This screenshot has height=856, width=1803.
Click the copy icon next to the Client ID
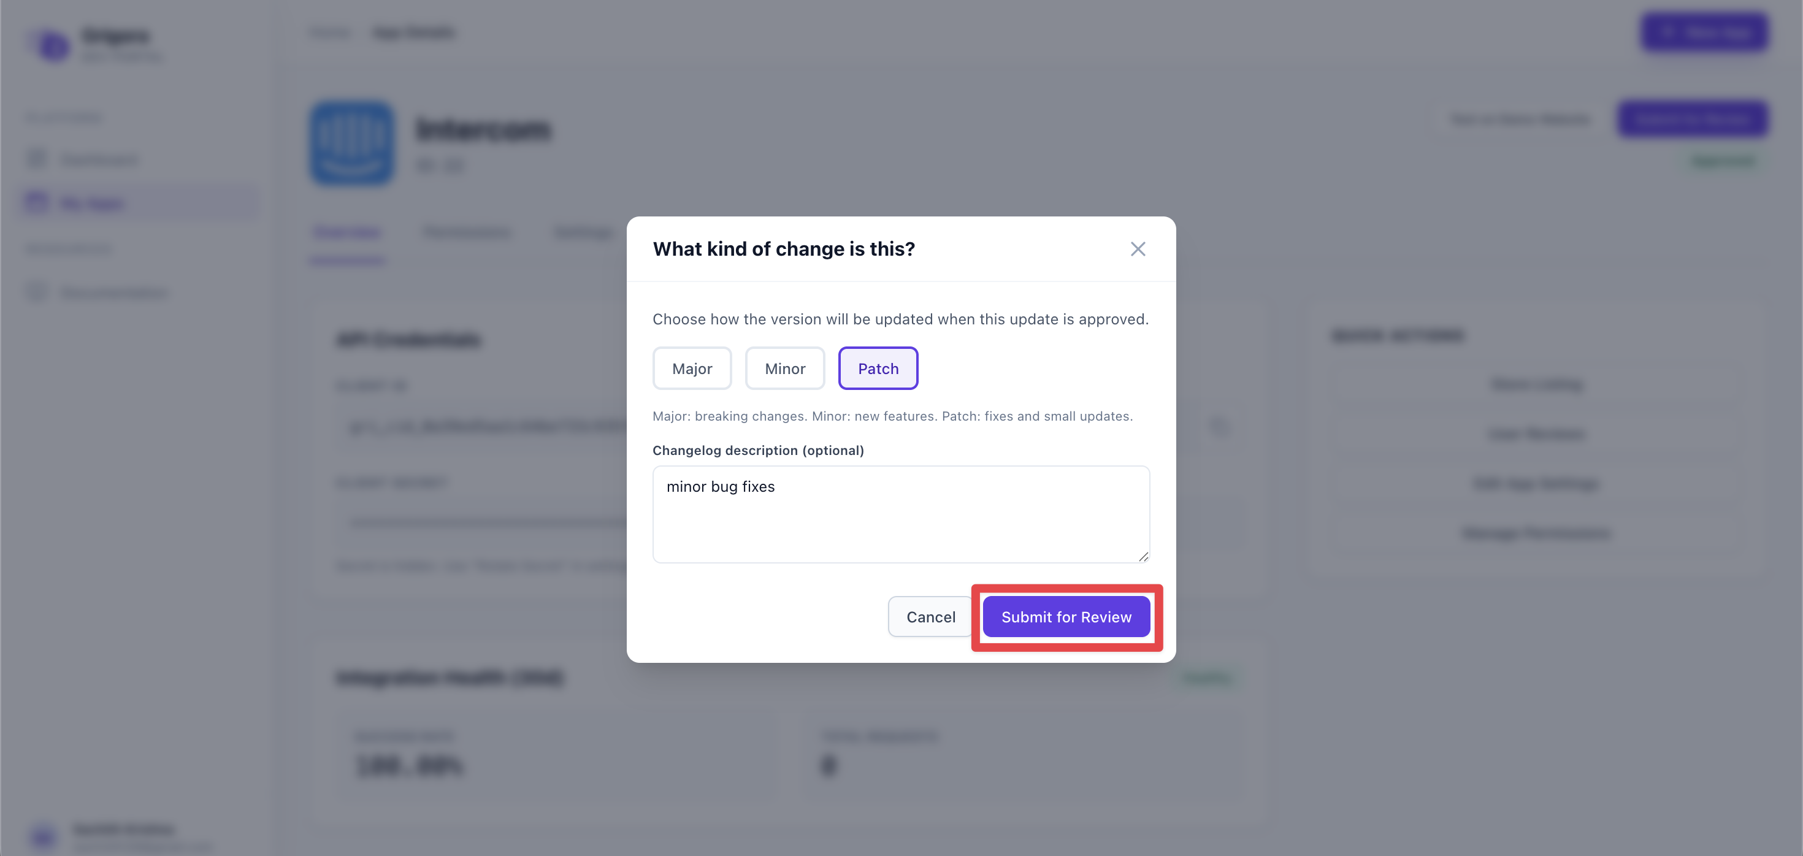(1219, 426)
